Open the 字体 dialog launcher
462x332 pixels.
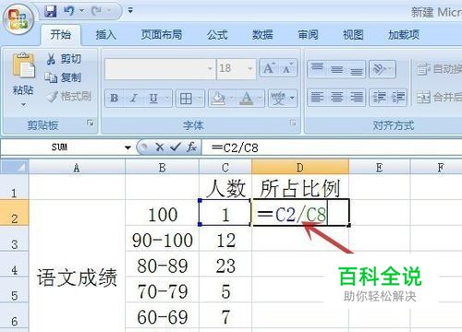click(x=293, y=123)
